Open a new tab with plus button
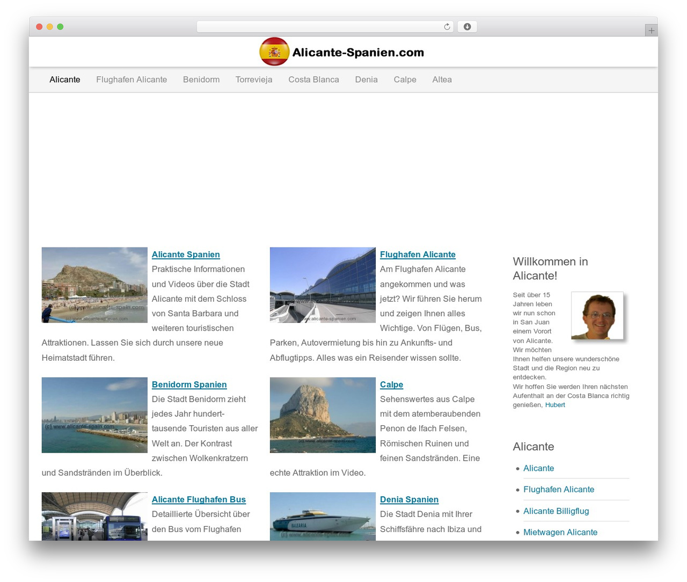Viewport: 687px width, 582px height. (651, 31)
